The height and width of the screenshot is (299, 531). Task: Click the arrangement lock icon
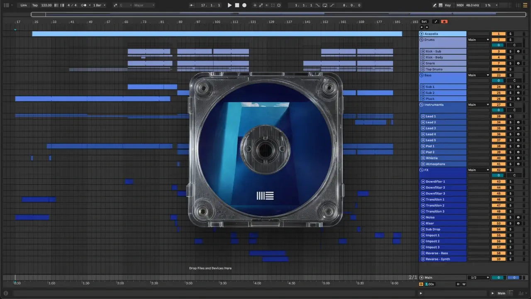[444, 22]
